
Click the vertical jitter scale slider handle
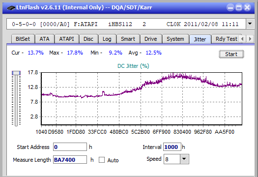coord(16,73)
